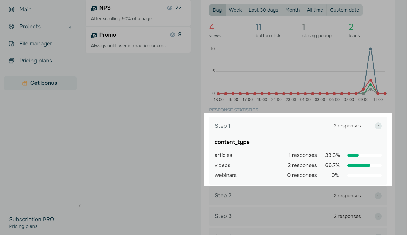Click the gift icon on Get bonus

click(x=25, y=83)
